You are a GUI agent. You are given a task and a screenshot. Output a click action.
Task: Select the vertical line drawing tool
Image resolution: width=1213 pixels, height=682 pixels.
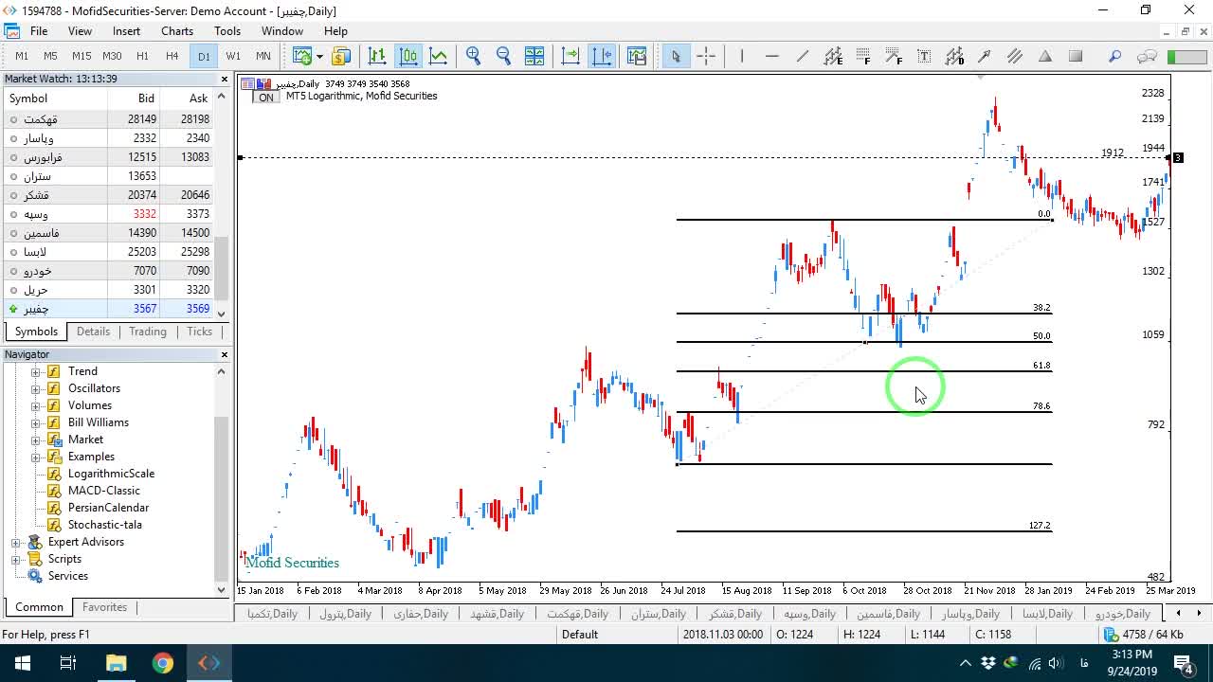[742, 56]
